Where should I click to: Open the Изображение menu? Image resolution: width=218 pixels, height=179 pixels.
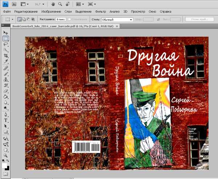pyautogui.click(x=51, y=12)
